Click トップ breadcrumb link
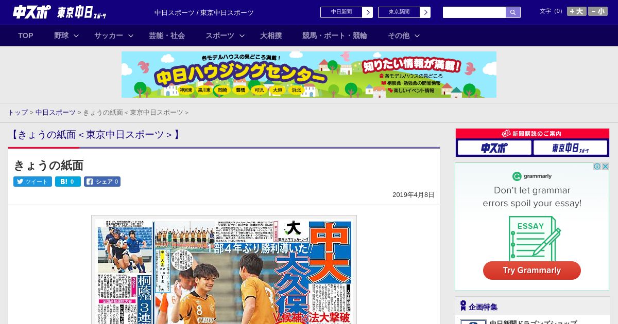 18,113
